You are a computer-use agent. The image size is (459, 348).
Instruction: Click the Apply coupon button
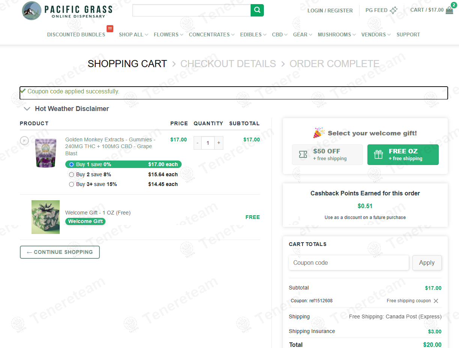click(x=427, y=263)
